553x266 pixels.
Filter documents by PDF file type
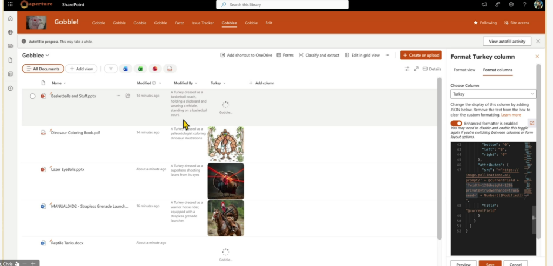click(x=170, y=69)
